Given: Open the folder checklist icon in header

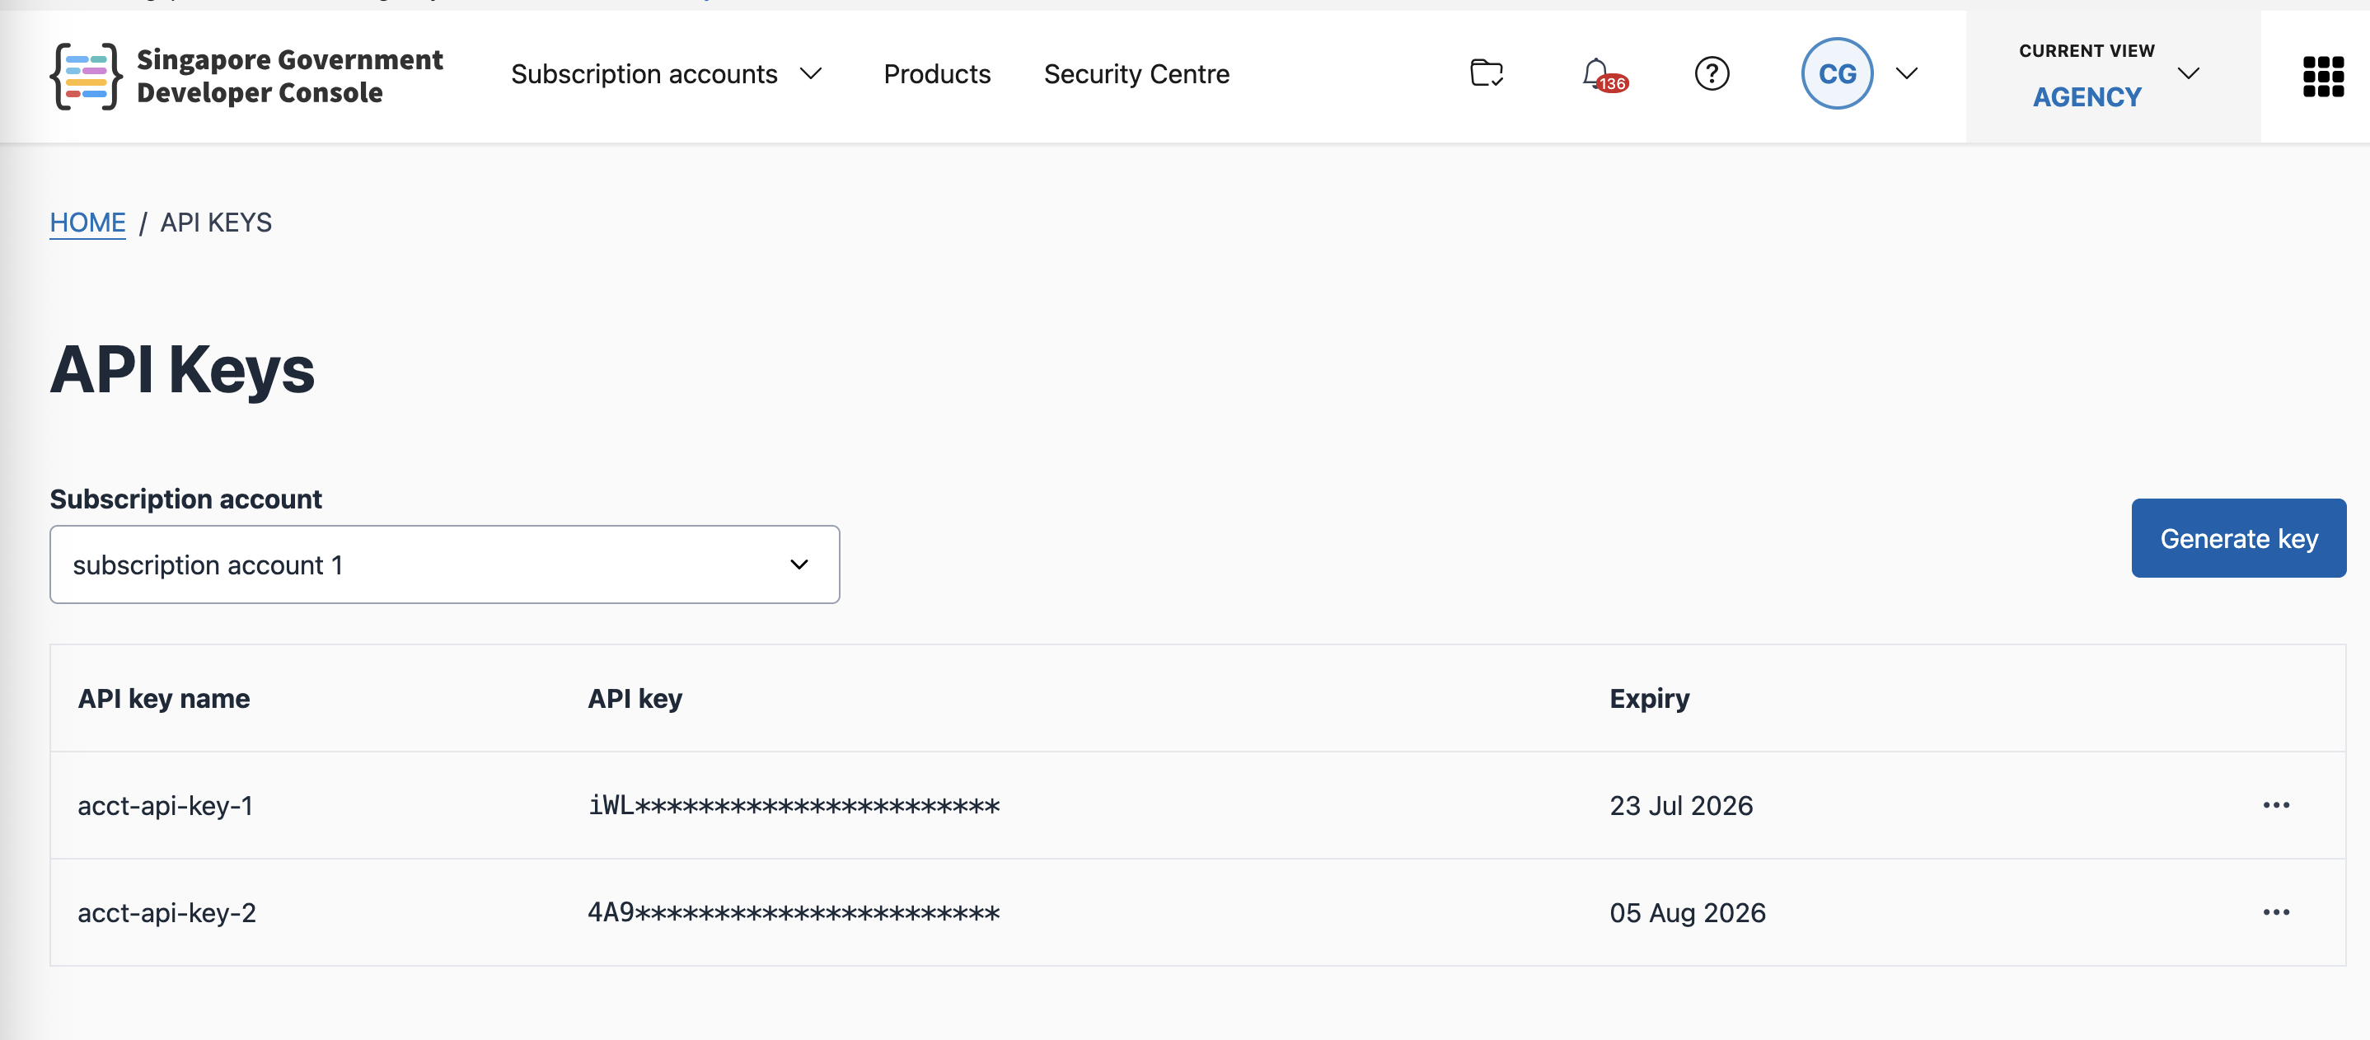Looking at the screenshot, I should [x=1486, y=73].
